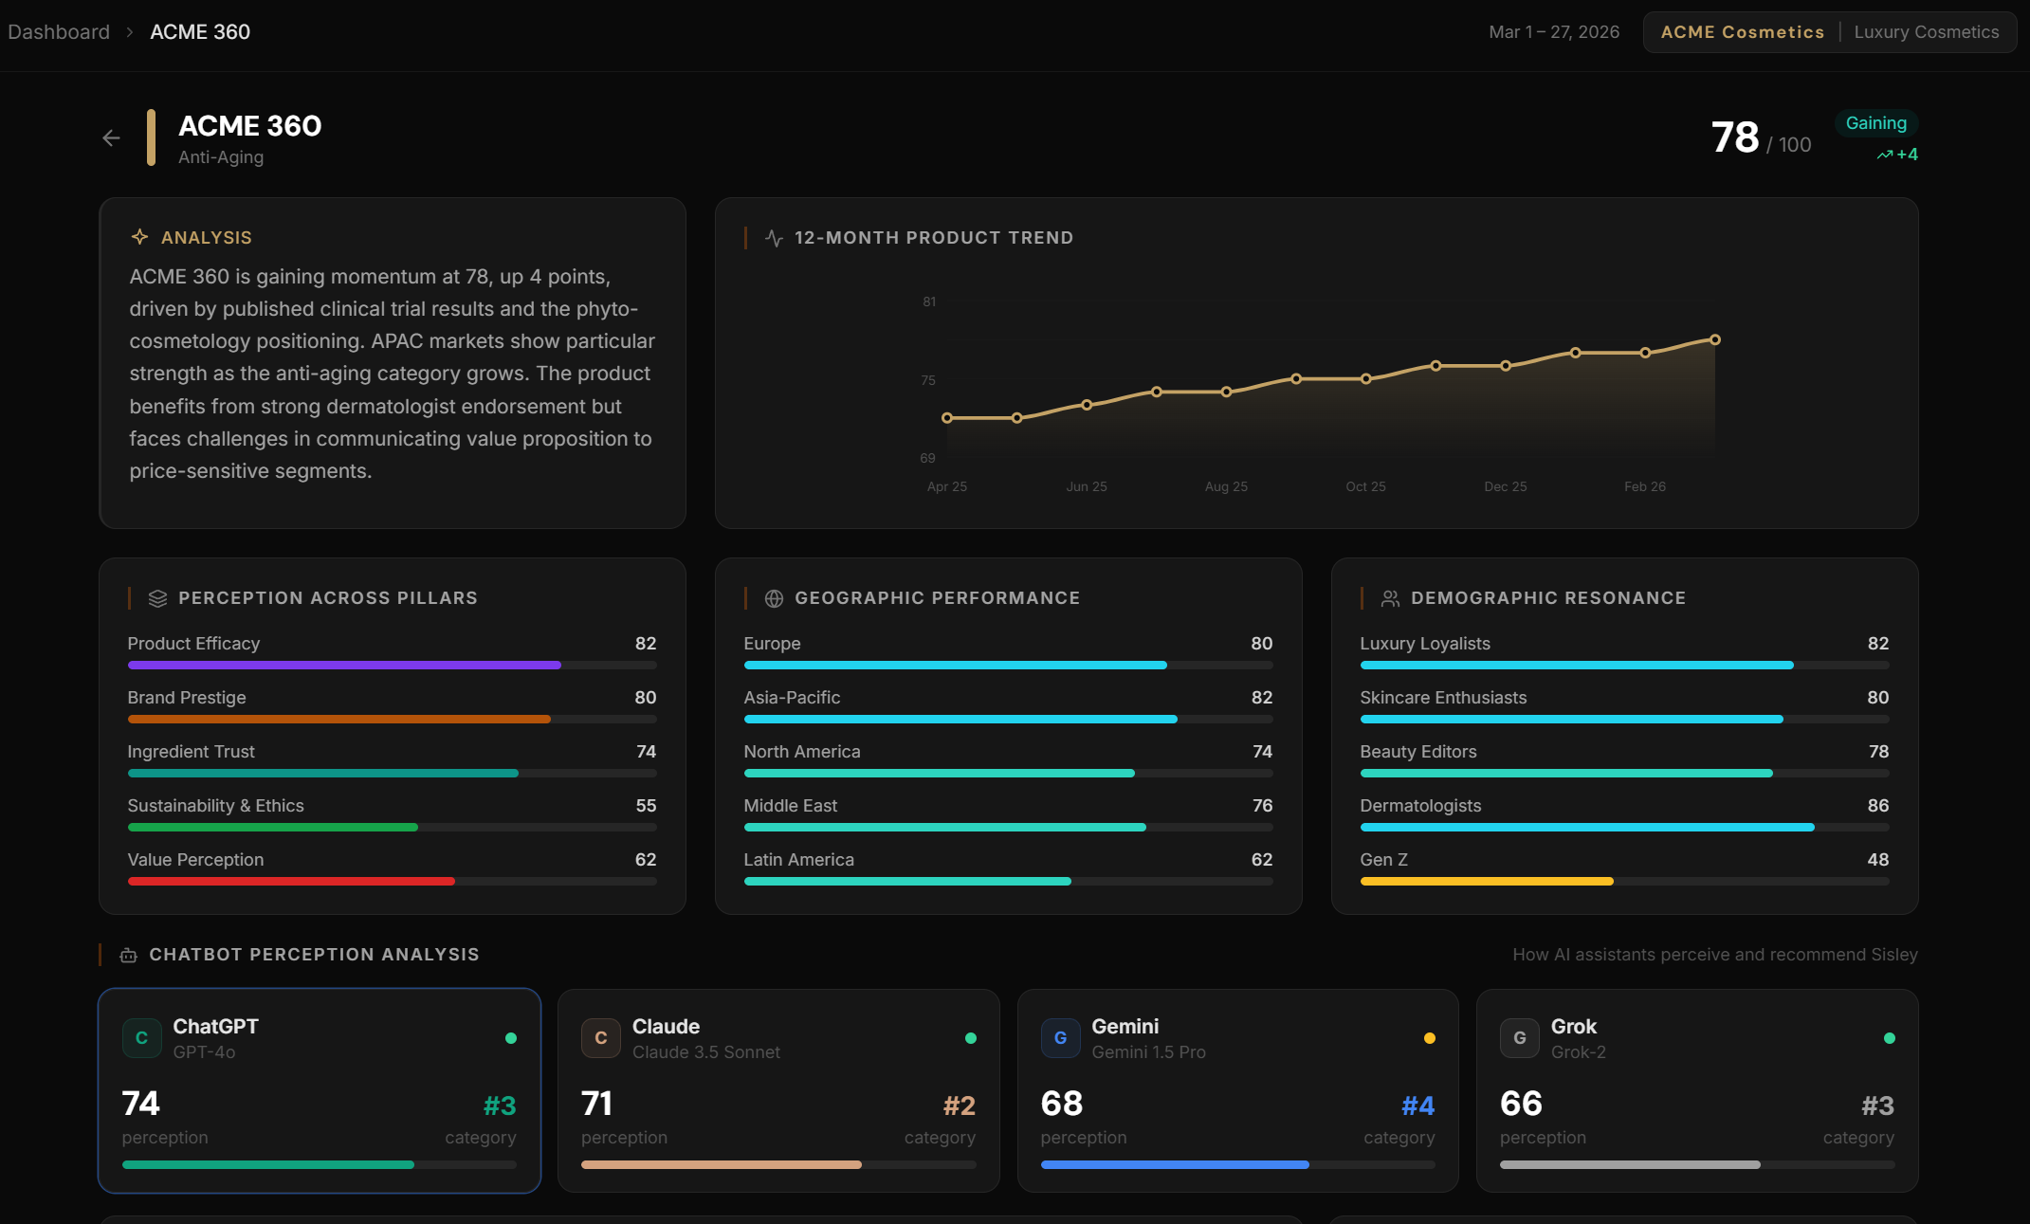Select the ChatGPT perception card
The height and width of the screenshot is (1224, 2030).
[x=320, y=1090]
